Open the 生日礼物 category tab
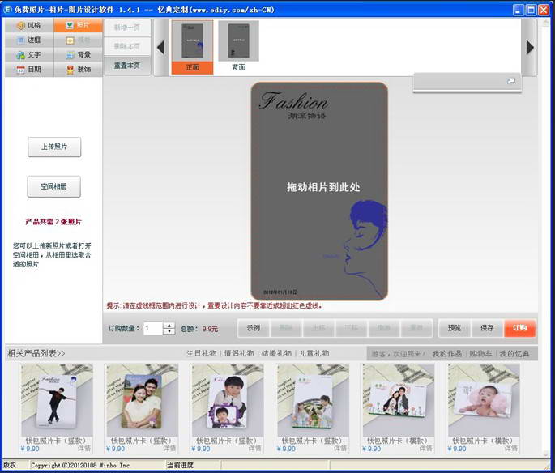Image resolution: width=555 pixels, height=473 pixels. coord(201,353)
